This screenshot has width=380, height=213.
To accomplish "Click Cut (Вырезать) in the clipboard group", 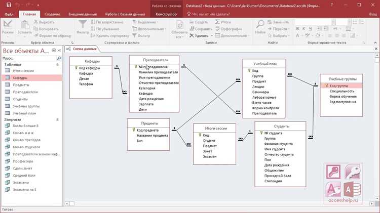I will pyautogui.click(x=44, y=22).
